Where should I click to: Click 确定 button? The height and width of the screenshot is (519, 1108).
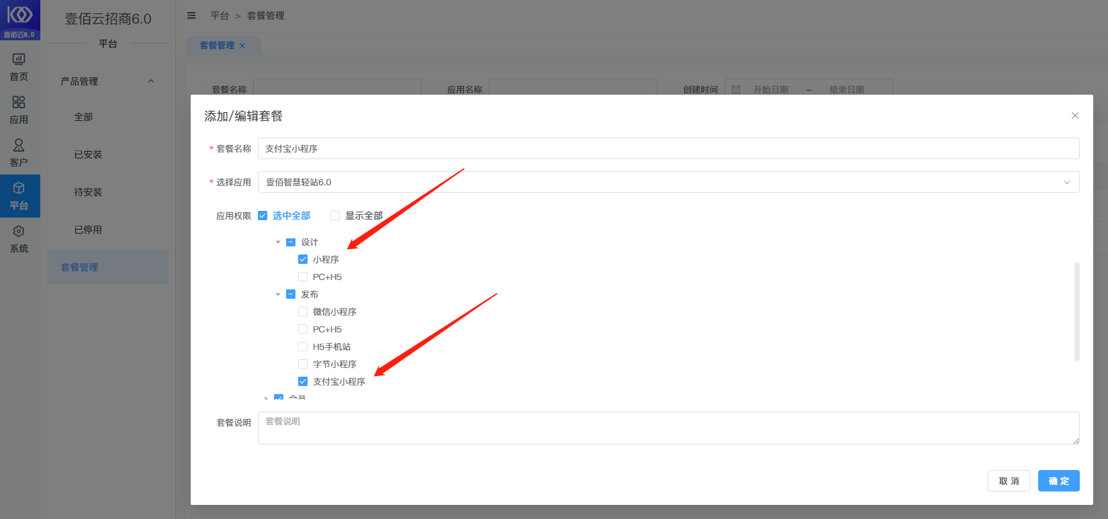pyautogui.click(x=1059, y=481)
